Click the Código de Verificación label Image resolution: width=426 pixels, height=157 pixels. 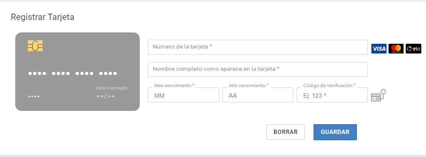pyautogui.click(x=330, y=85)
